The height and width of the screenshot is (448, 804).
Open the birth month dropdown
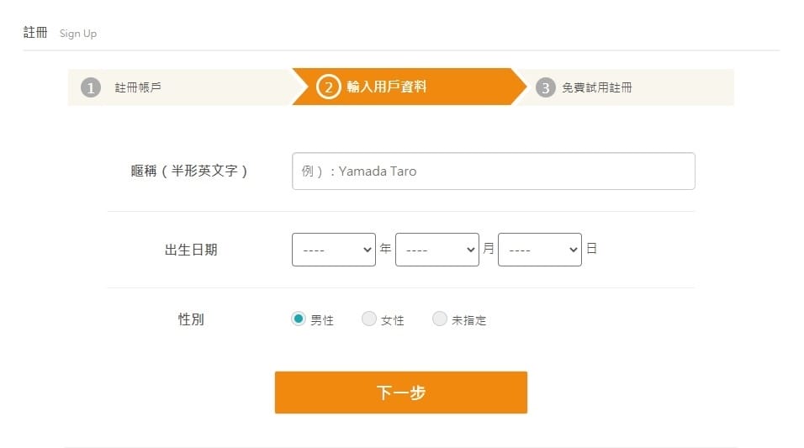point(436,250)
